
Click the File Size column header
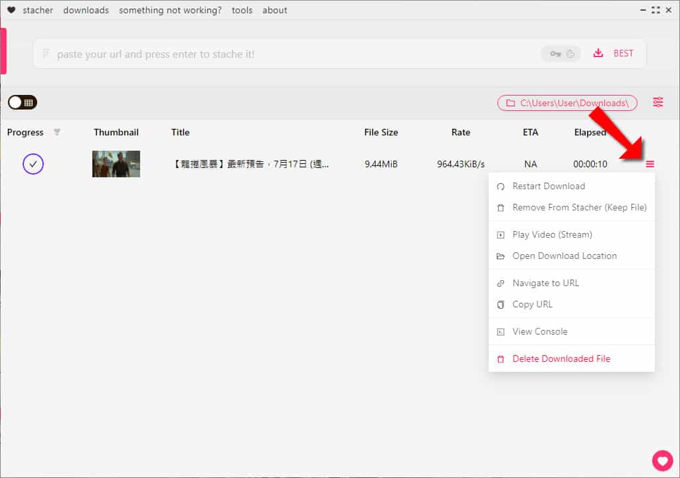[381, 132]
